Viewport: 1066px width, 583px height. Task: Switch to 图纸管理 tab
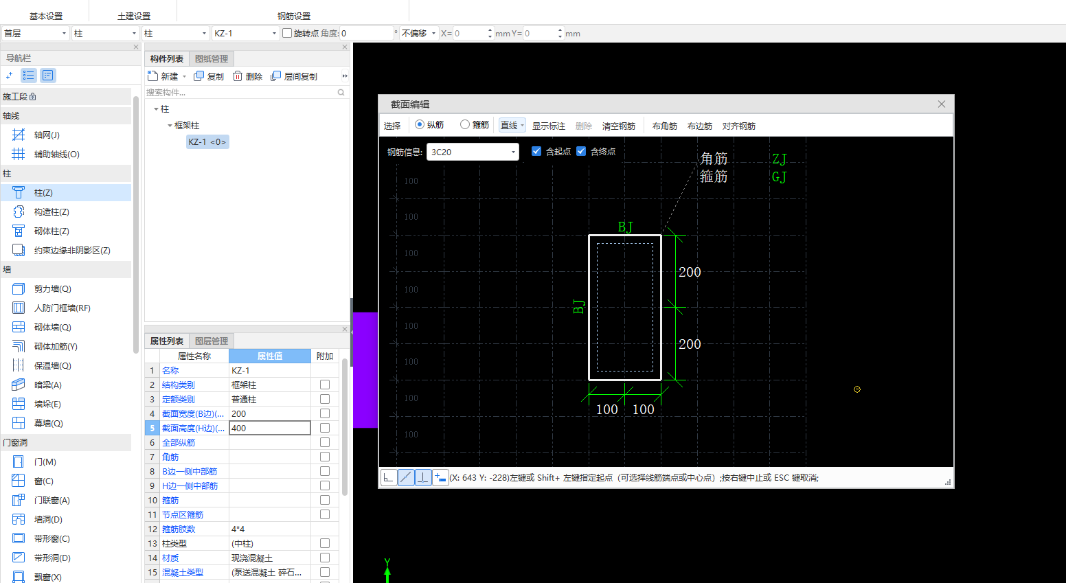click(212, 59)
